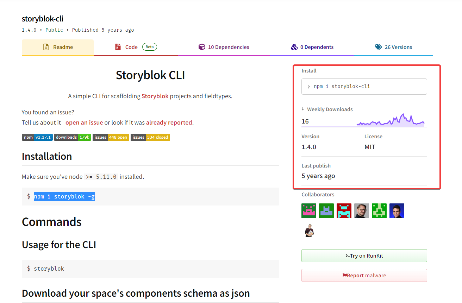Click the Dependents icon beside its tab label
462x303 pixels.
294,46
